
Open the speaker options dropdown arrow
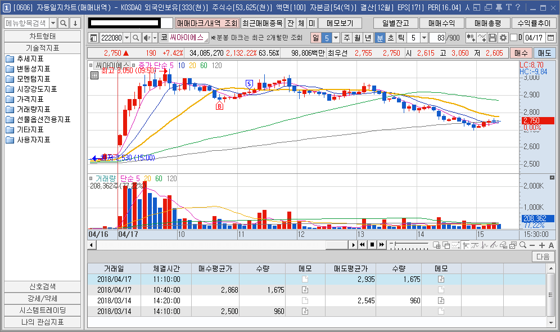pos(155,38)
